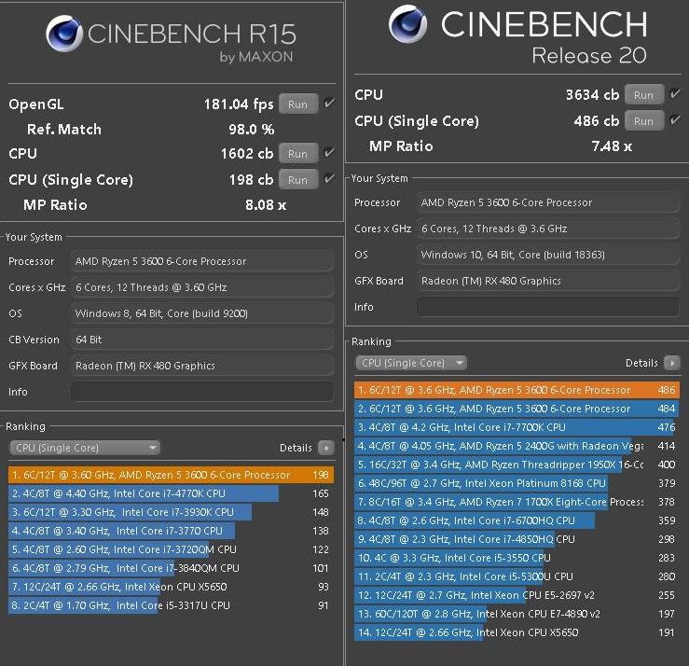
Task: Select R20 ranking row Xeon E7-4890 v2
Action: [x=517, y=614]
